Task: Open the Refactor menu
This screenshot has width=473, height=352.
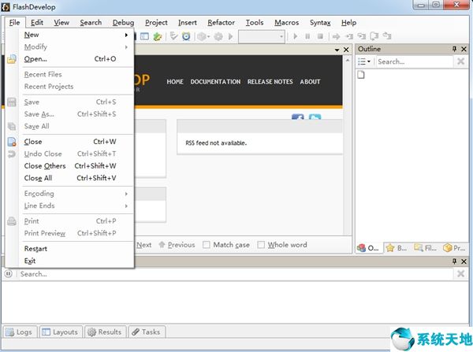Action: (x=221, y=23)
